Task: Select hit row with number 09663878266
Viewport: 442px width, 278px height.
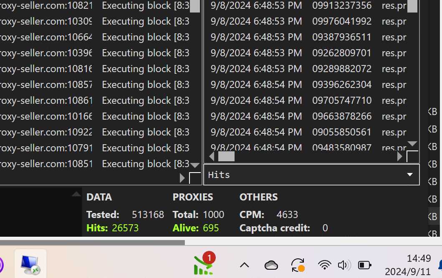Action: (x=309, y=116)
